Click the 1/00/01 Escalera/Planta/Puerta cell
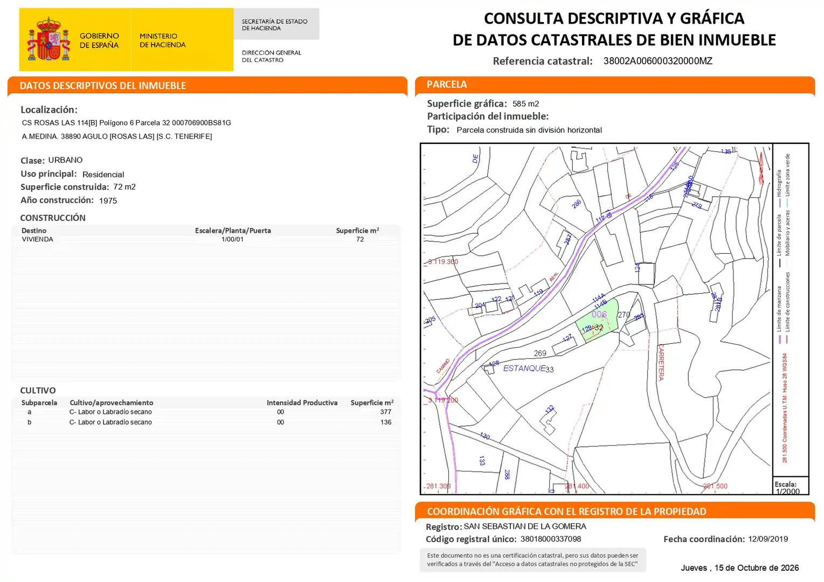824x582 pixels. [232, 239]
